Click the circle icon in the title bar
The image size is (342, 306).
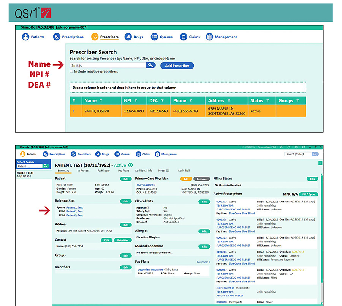(x=289, y=147)
